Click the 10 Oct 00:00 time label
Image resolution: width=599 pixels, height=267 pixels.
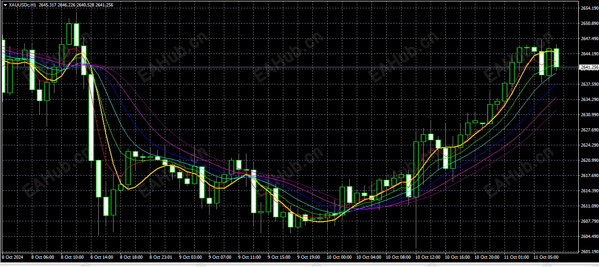339,257
